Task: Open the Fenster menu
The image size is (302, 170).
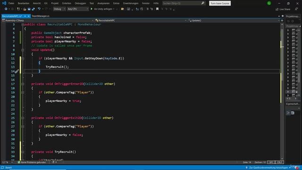Action: tap(146, 3)
